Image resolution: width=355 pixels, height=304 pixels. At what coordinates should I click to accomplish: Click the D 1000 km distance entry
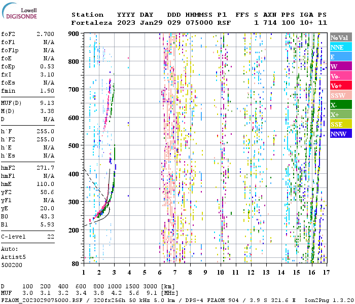coord(114,287)
